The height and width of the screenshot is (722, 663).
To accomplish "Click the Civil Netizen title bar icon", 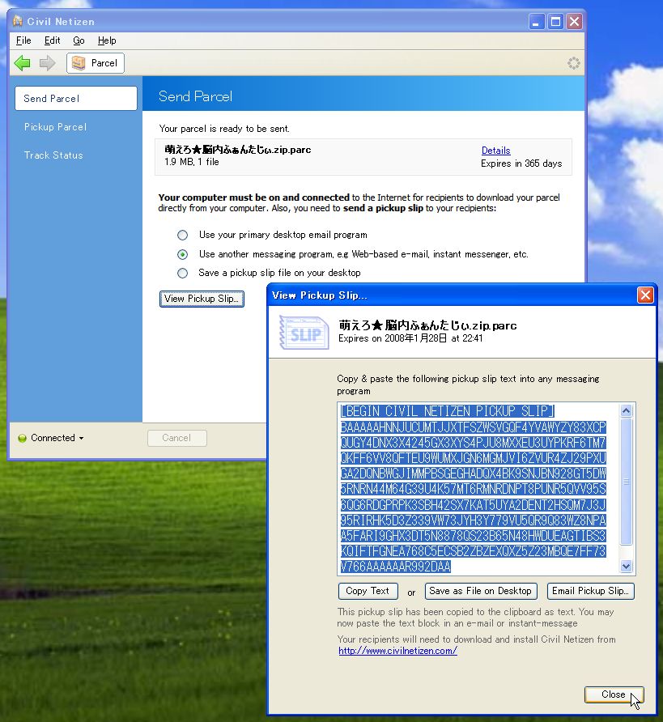I will (x=18, y=21).
